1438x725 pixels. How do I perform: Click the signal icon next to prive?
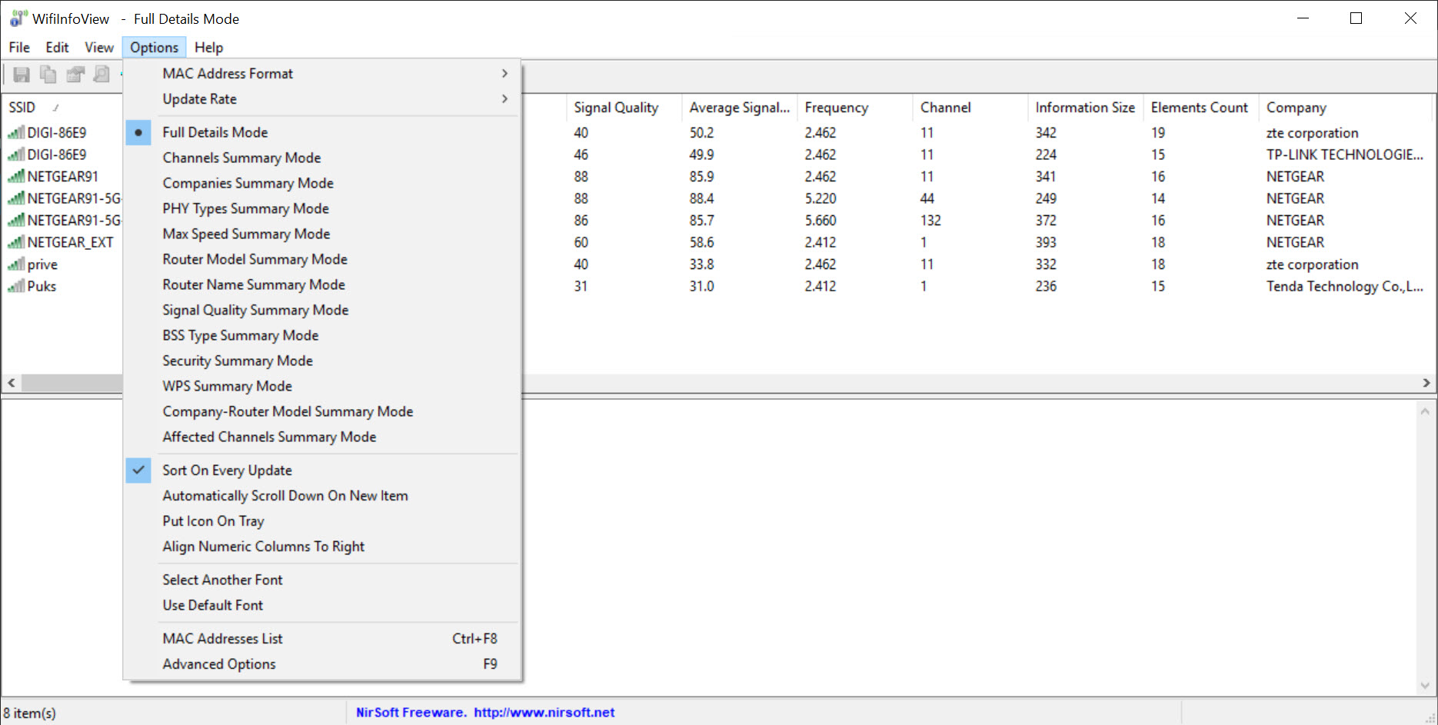click(15, 264)
